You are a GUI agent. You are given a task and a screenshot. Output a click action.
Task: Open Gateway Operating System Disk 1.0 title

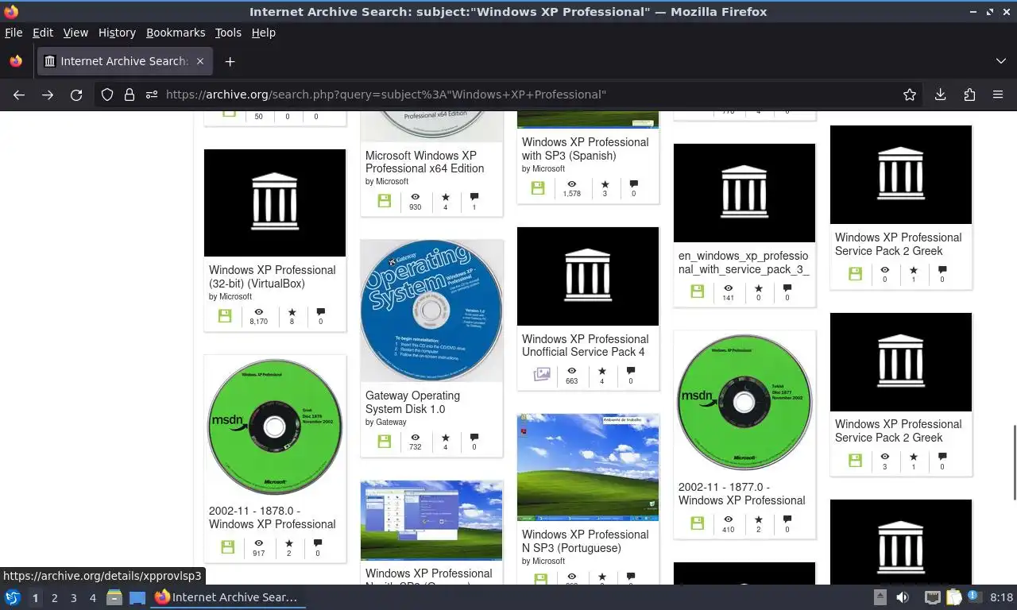point(412,402)
